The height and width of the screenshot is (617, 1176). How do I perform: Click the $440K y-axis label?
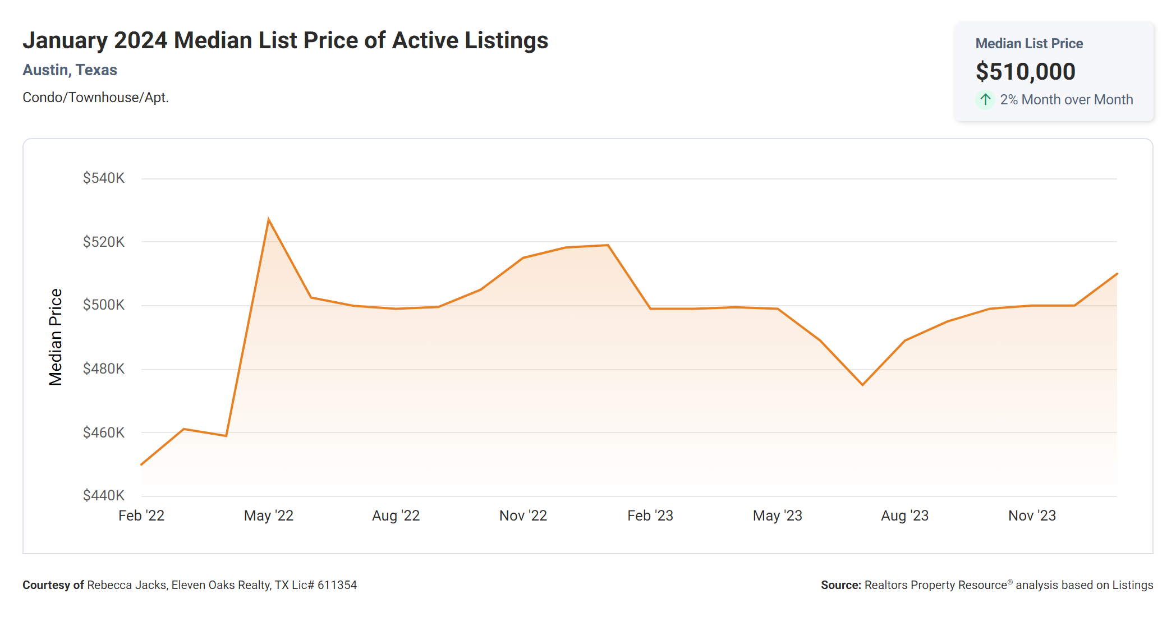(x=104, y=495)
